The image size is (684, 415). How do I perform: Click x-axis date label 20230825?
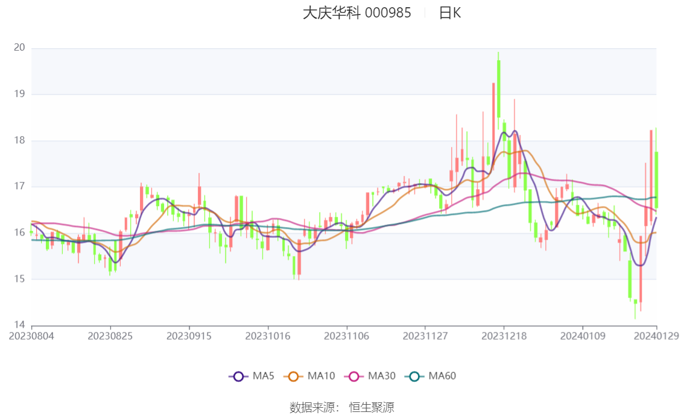click(110, 336)
